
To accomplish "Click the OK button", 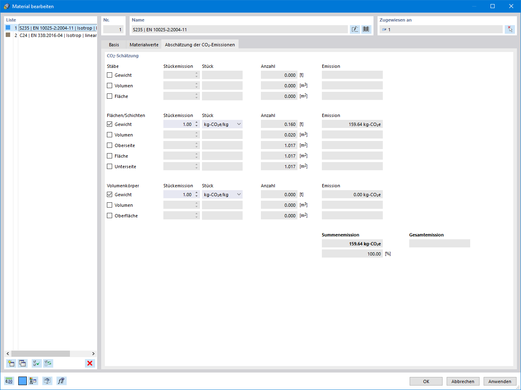I will (x=426, y=381).
